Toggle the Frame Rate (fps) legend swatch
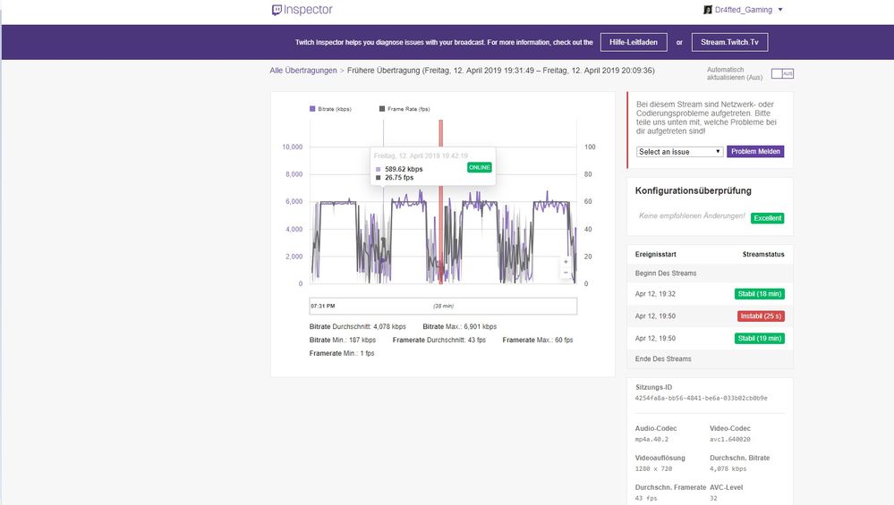Screen dimensions: 894x505 tap(382, 109)
